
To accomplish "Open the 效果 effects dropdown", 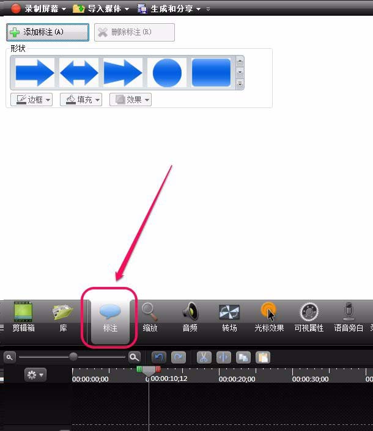I will coord(130,100).
